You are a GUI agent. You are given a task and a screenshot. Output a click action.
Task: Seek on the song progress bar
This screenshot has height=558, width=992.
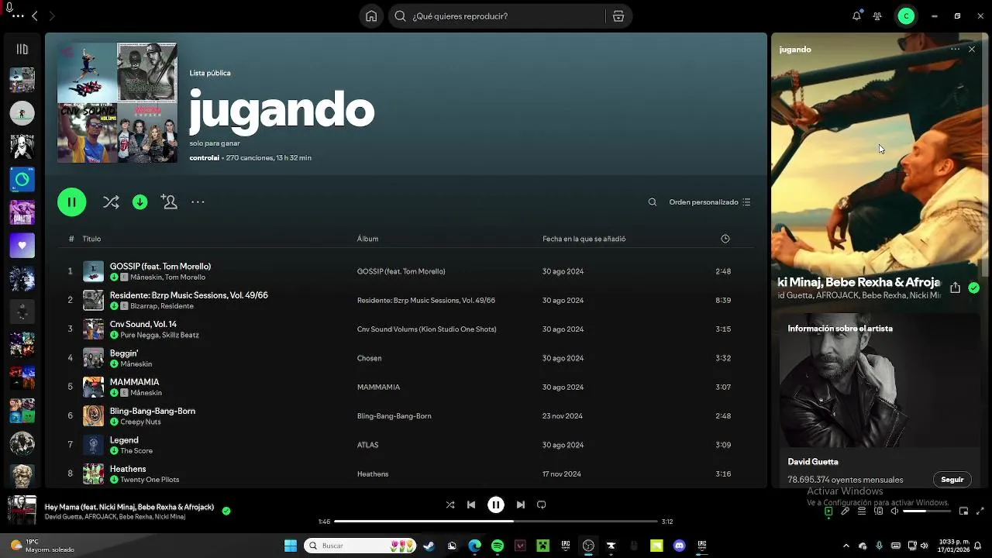(x=496, y=522)
